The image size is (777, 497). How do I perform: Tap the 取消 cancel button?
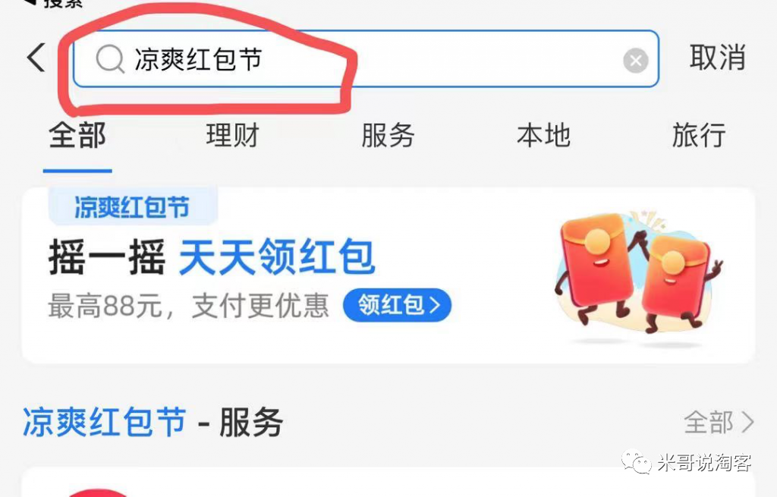click(x=717, y=58)
